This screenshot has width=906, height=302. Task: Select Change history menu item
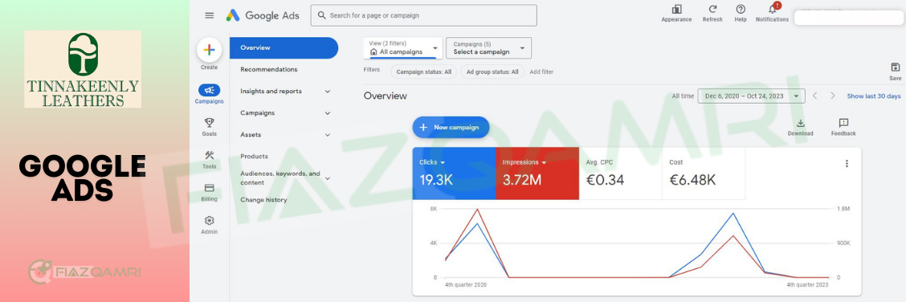point(263,200)
